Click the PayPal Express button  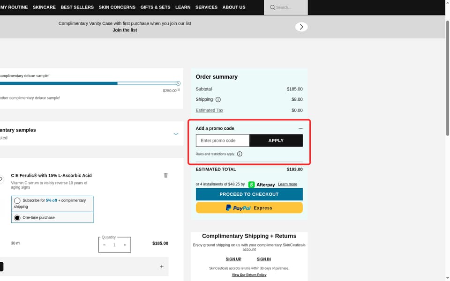point(249,207)
